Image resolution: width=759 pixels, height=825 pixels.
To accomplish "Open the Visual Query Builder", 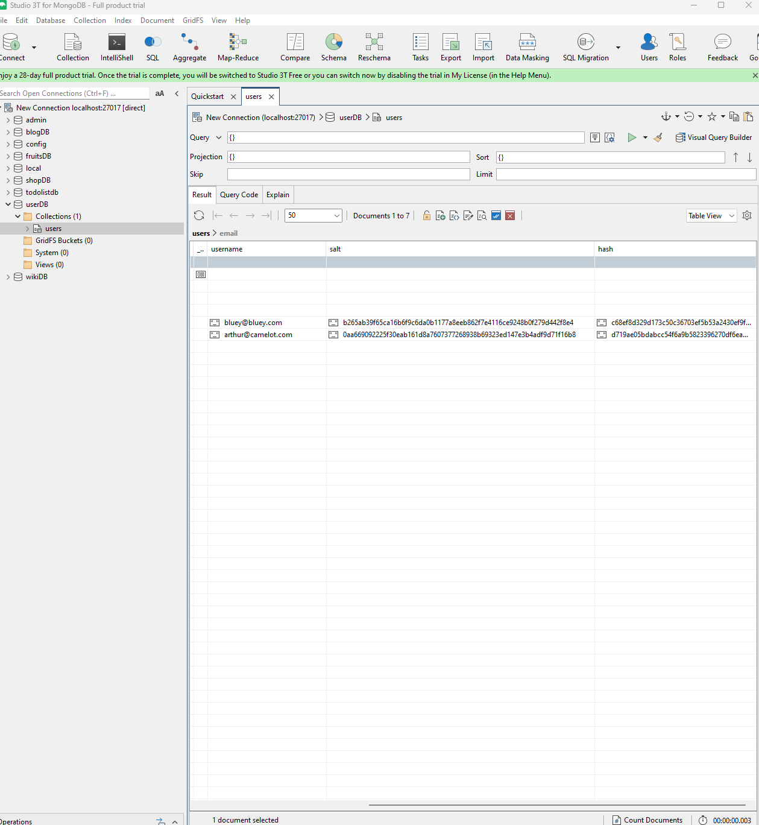I will pyautogui.click(x=714, y=137).
